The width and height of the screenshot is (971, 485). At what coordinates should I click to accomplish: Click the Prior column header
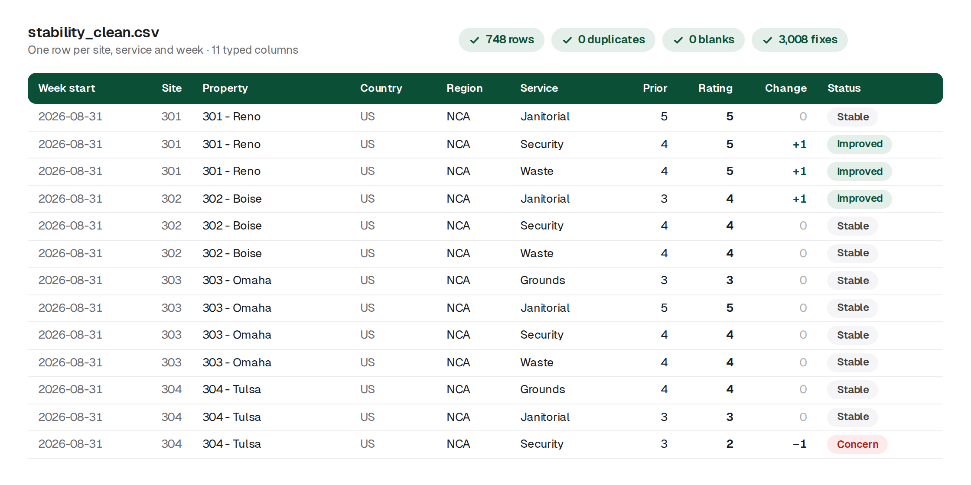pyautogui.click(x=655, y=88)
